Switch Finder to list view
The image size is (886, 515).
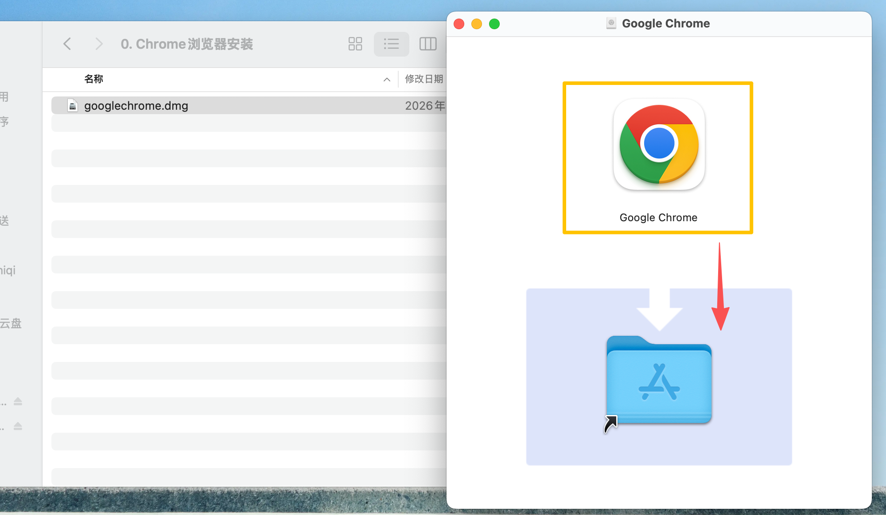391,44
